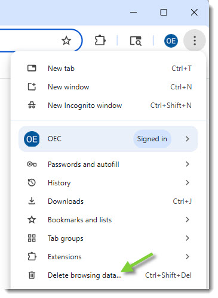Select the Tab groups grid icon
This screenshot has height=298, width=218.
click(x=32, y=238)
